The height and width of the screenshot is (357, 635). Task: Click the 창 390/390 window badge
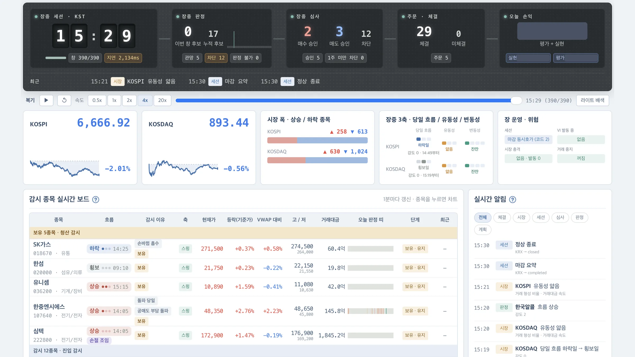pos(85,58)
